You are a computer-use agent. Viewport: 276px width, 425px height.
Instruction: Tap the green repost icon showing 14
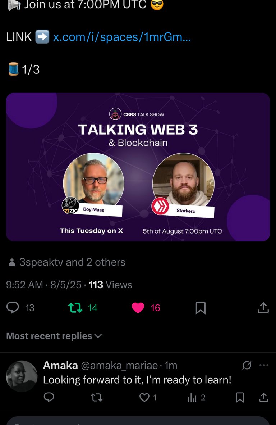pos(75,308)
